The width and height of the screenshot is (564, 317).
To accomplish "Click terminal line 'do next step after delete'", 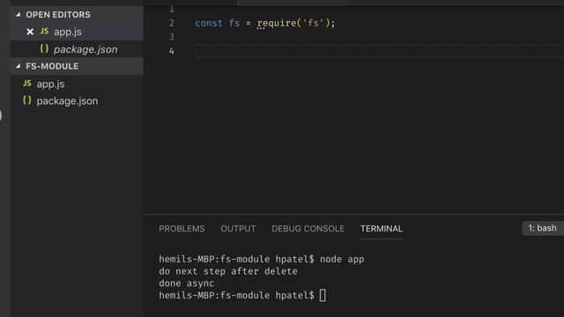I will pos(228,271).
